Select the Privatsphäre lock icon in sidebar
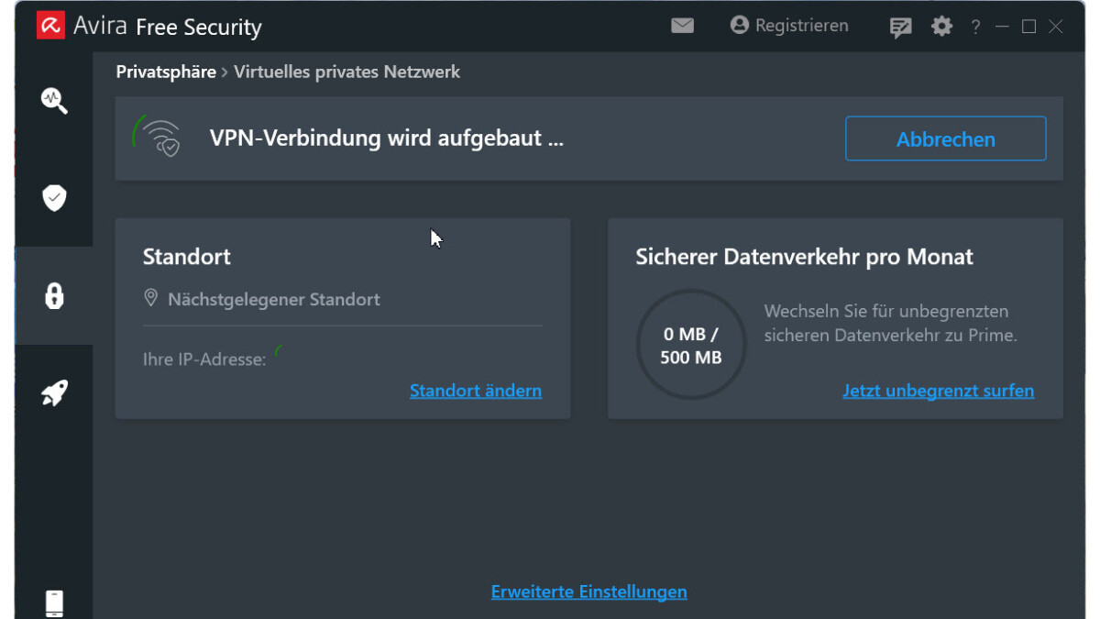 [53, 294]
